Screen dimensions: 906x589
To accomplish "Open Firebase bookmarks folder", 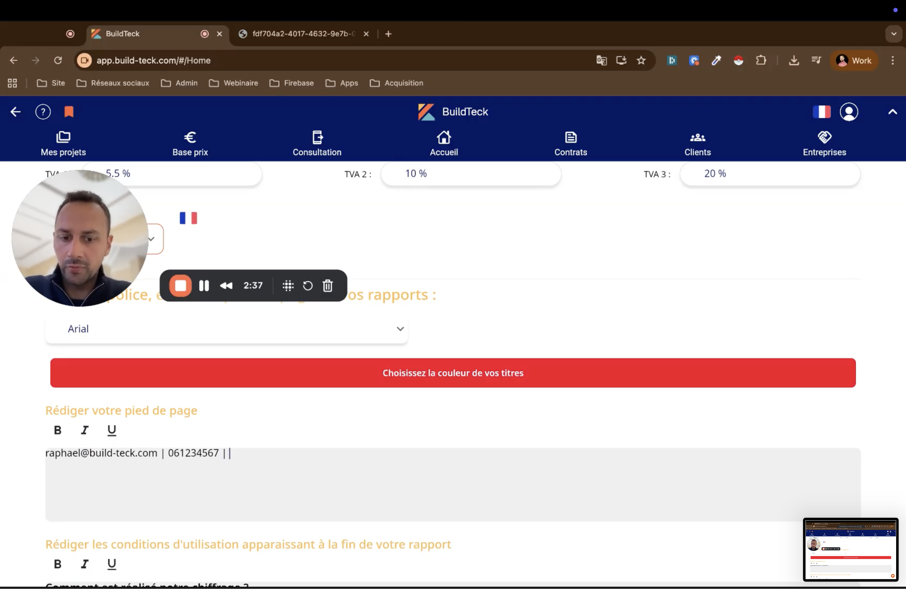I will coord(292,83).
